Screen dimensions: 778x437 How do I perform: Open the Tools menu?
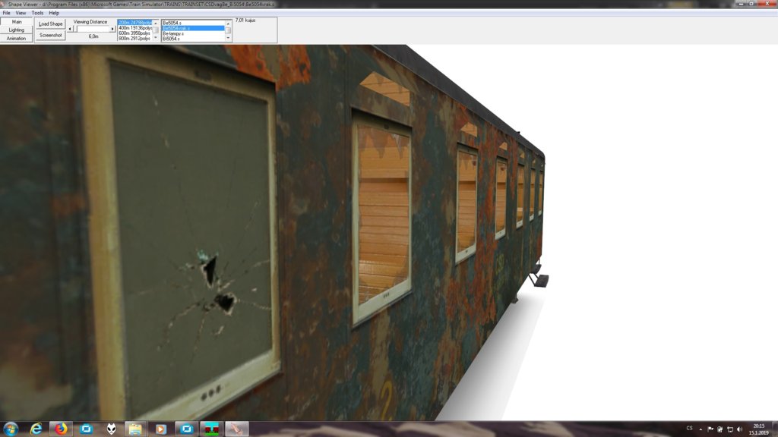37,13
